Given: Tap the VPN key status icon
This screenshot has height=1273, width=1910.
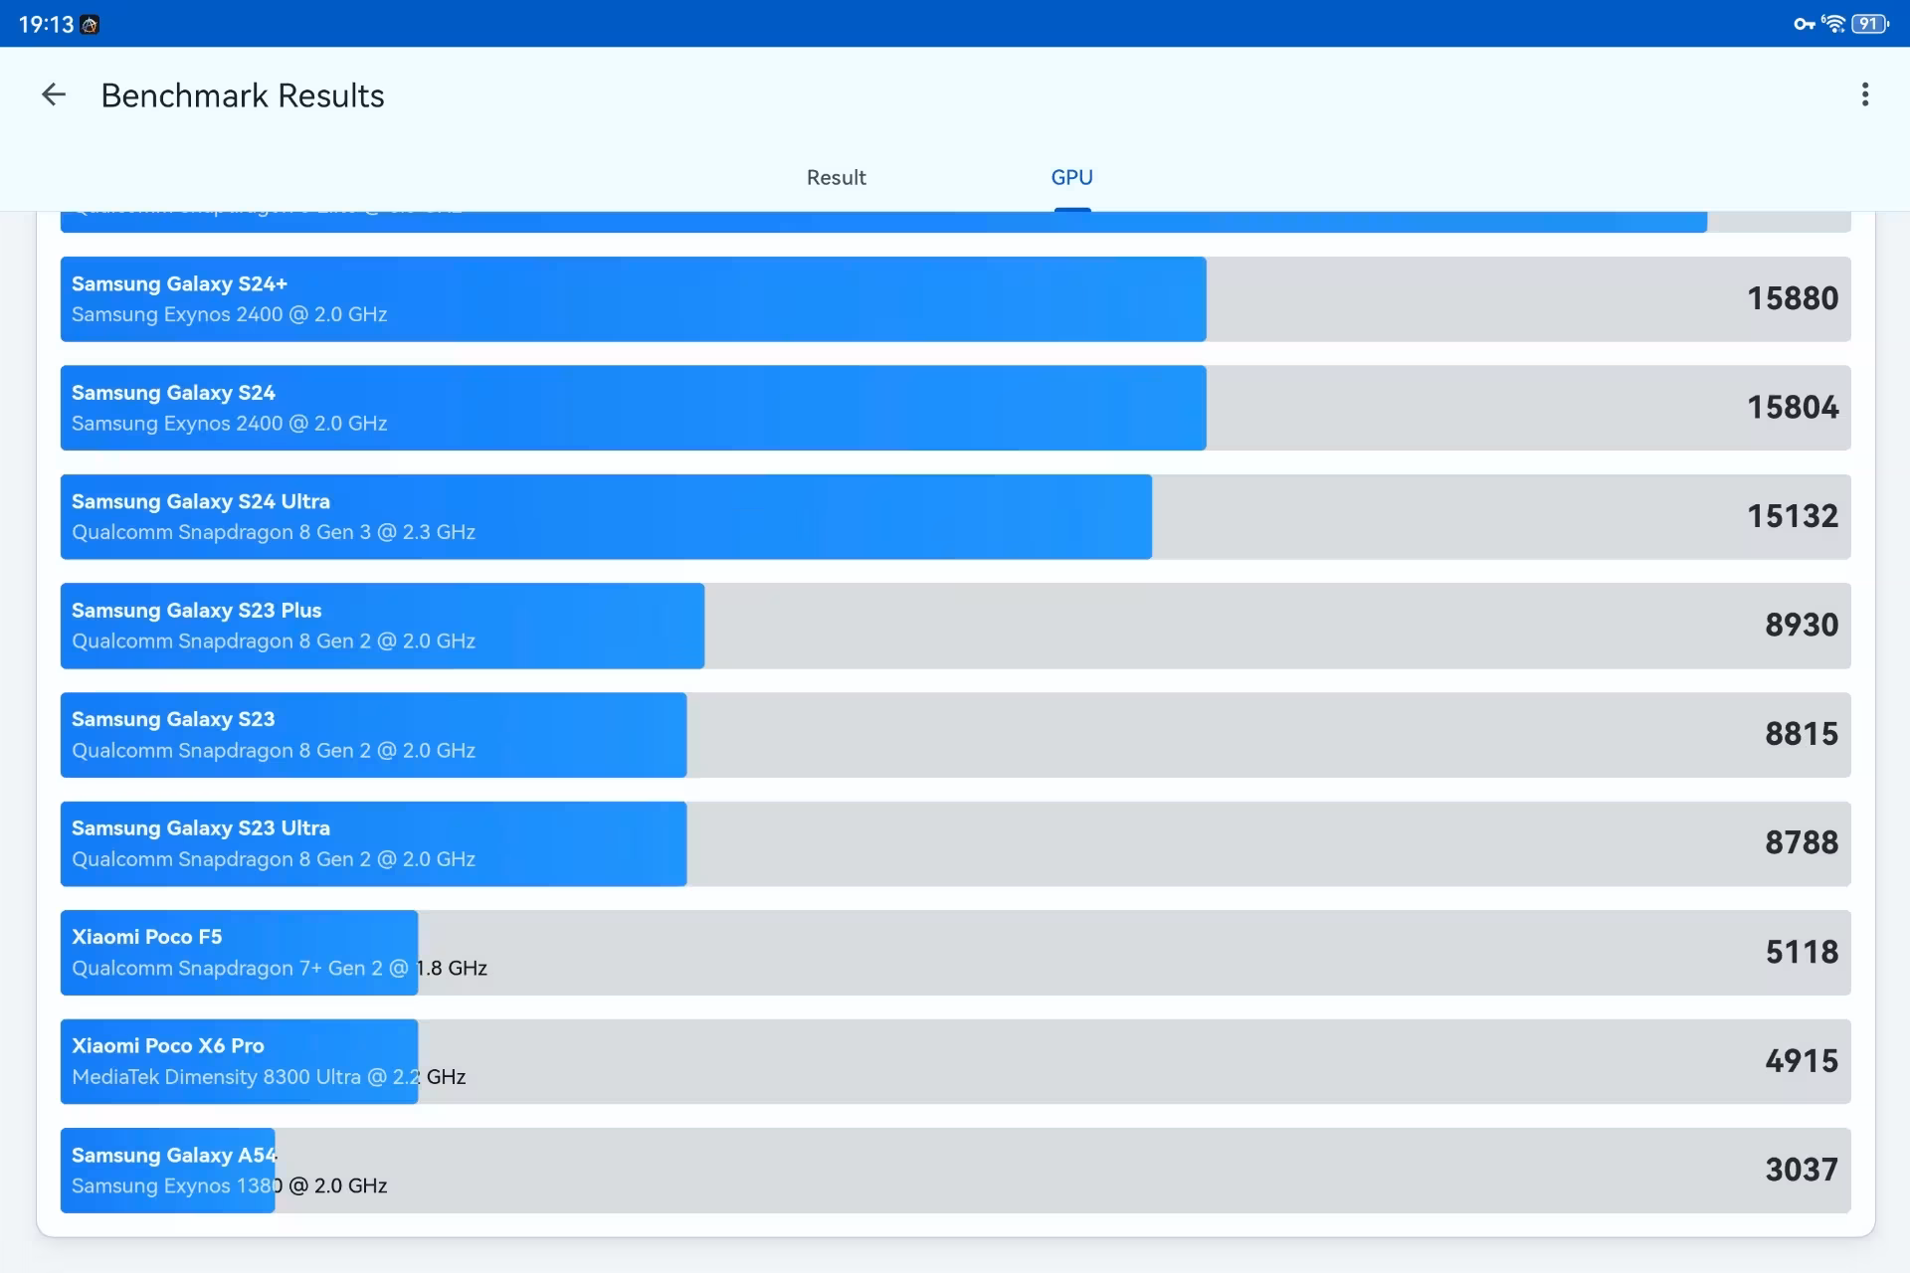Looking at the screenshot, I should pyautogui.click(x=1804, y=24).
